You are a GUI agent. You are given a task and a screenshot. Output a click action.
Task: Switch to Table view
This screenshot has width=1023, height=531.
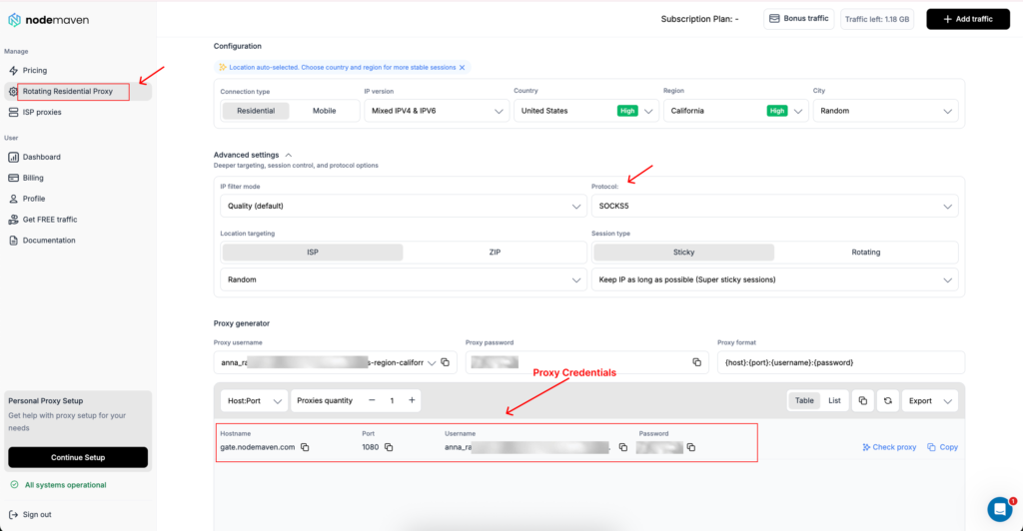(x=804, y=400)
